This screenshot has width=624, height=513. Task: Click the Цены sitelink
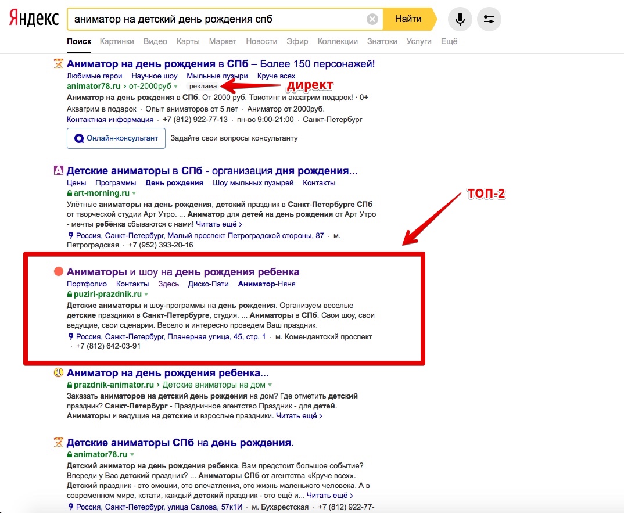[76, 183]
